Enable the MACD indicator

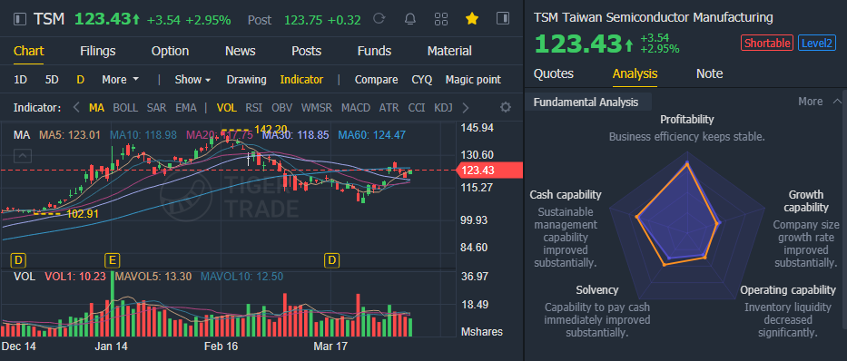coord(356,107)
